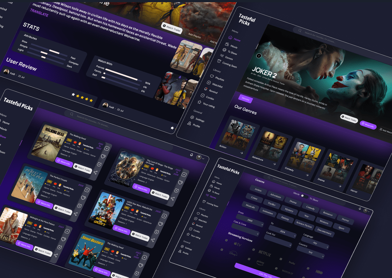Click the heart icon on the Seoul Busters poster card

[141, 265]
